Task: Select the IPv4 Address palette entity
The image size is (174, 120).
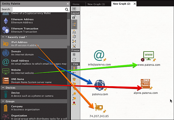Action: point(34,44)
